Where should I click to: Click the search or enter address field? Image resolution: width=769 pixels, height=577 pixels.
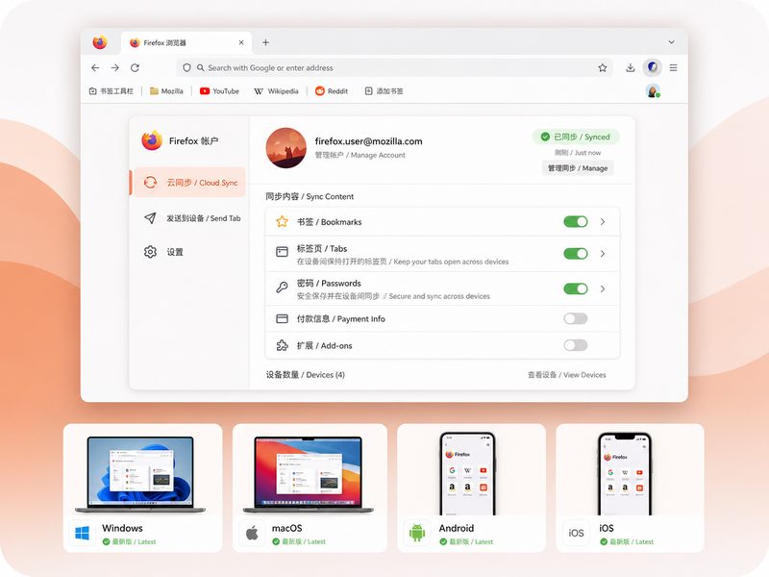click(395, 67)
